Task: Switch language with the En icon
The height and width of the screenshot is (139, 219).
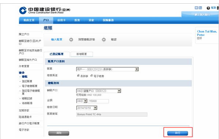Action: point(200,8)
